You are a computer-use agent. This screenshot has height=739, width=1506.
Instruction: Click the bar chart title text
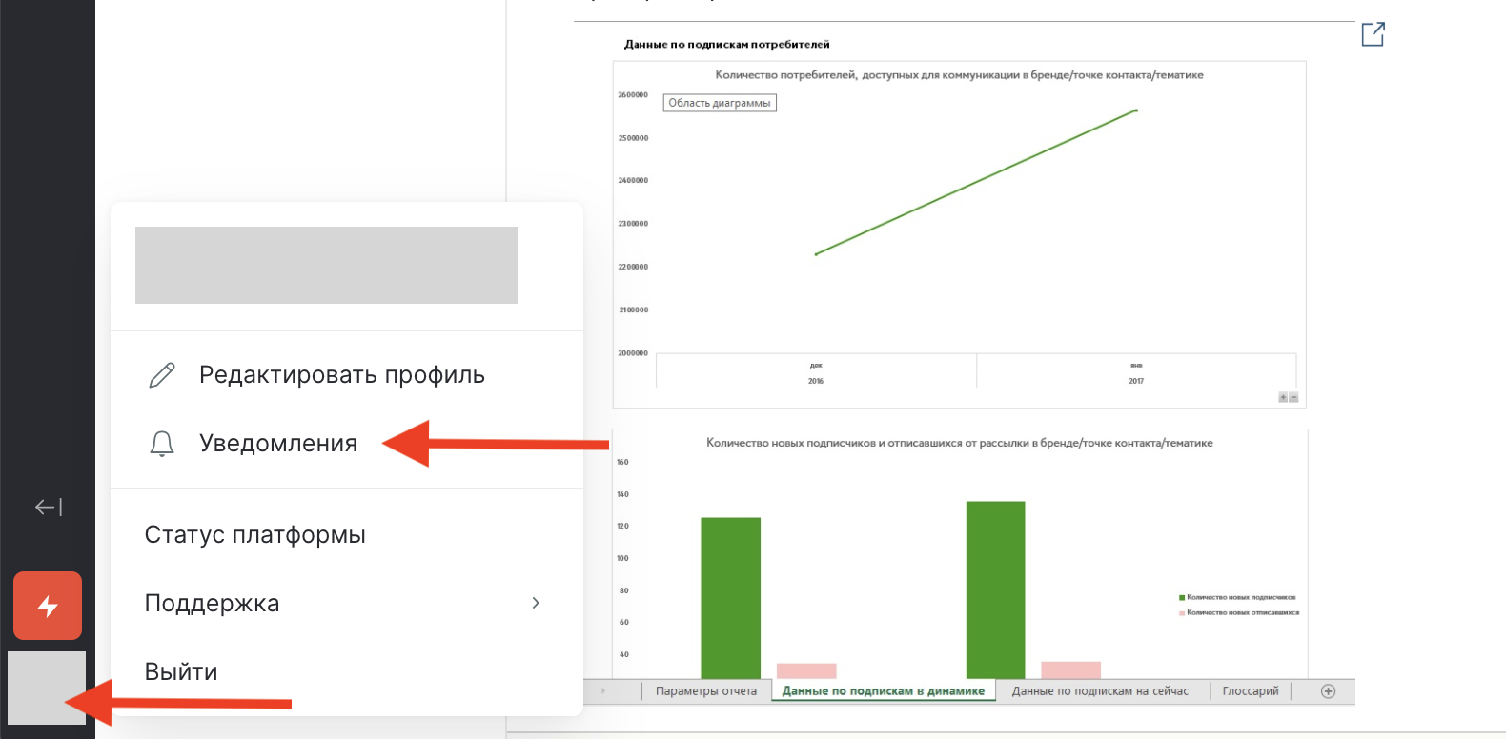pyautogui.click(x=959, y=443)
